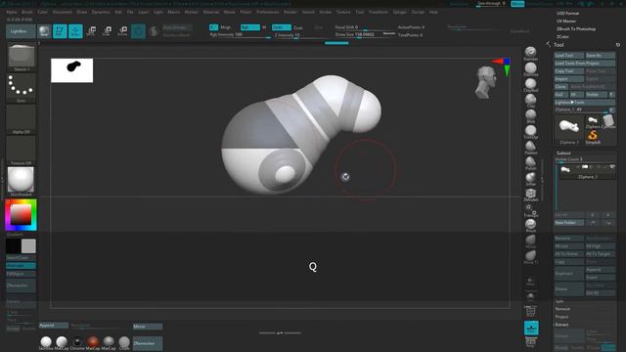626x352 pixels.
Task: Open the Texture Off picker
Action: pyautogui.click(x=22, y=150)
